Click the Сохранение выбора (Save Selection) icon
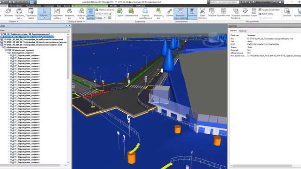This screenshot has width=301, height=169. click(x=57, y=14)
